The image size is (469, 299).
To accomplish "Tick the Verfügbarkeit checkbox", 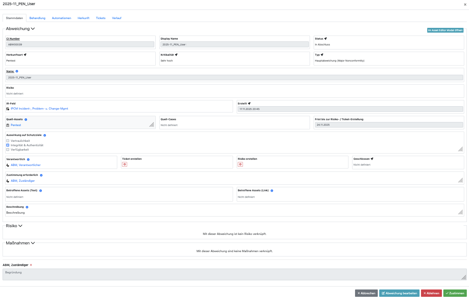I will 8,149.
